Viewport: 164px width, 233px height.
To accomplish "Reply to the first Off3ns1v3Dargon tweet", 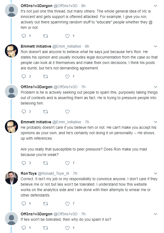I will pos(24,36).
